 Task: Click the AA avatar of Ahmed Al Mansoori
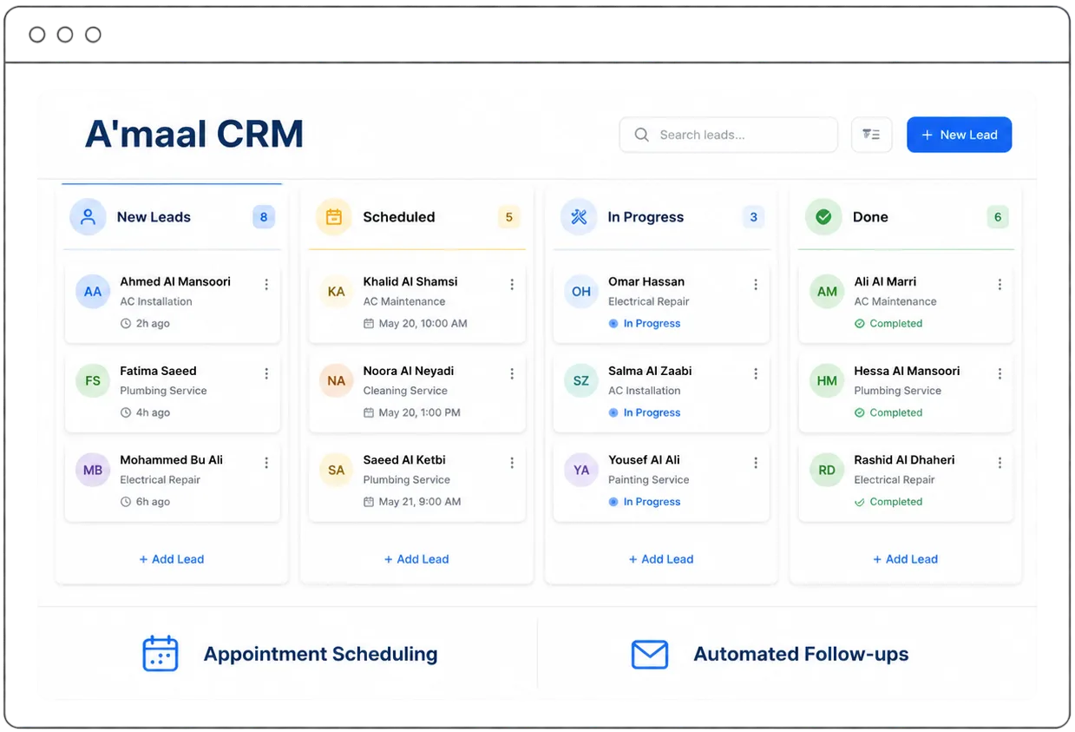(x=93, y=292)
